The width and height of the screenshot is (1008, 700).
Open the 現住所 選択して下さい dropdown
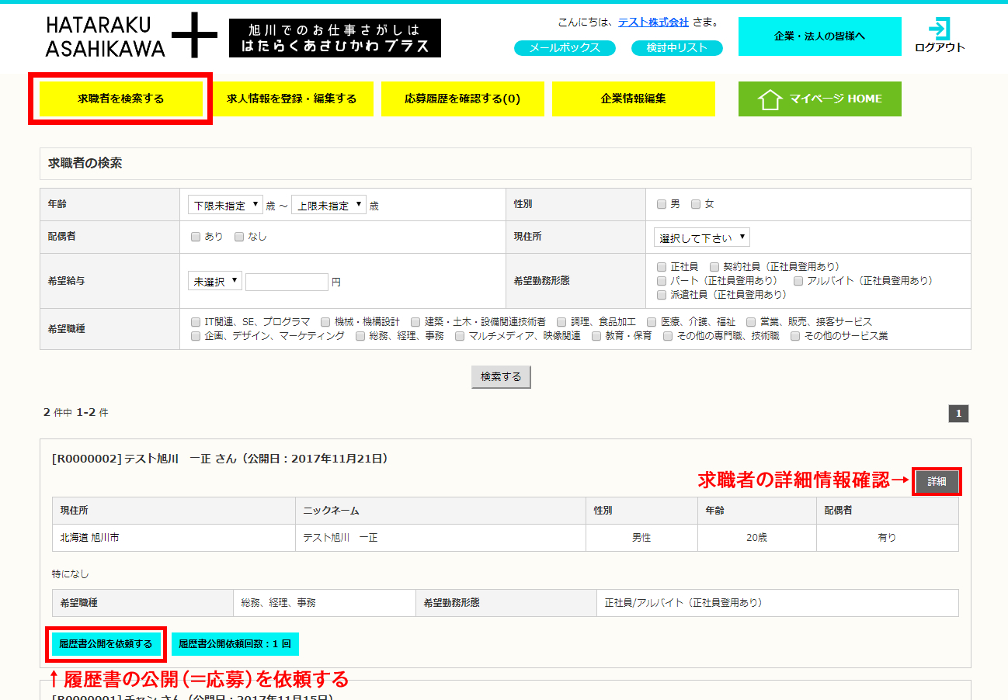[x=702, y=237]
